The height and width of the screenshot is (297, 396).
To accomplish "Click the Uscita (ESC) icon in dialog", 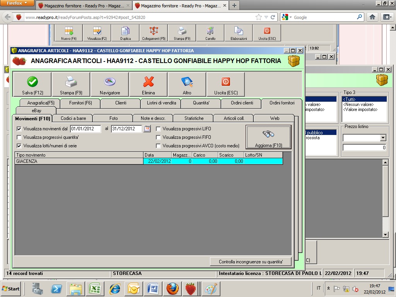I will (226, 82).
